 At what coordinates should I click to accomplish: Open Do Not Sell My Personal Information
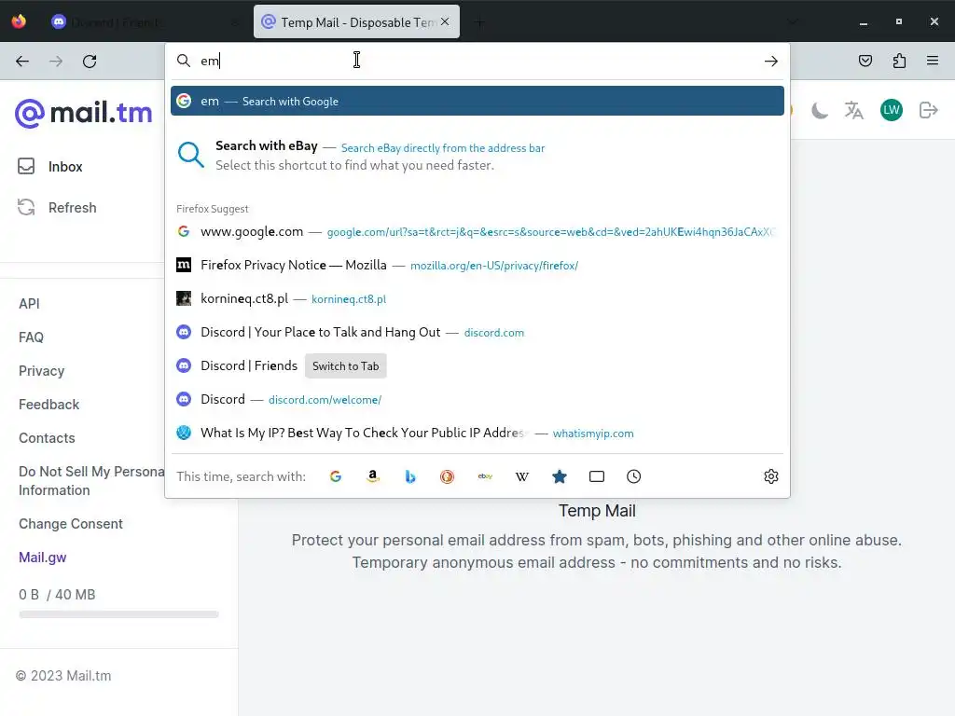(x=91, y=481)
